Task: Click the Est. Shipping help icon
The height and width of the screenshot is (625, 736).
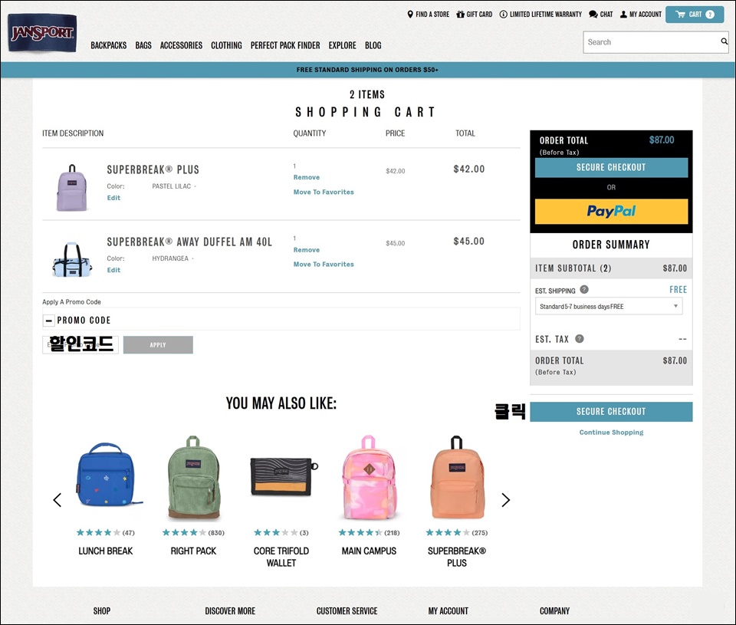Action: click(x=584, y=289)
